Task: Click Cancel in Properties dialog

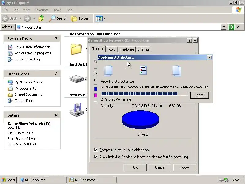Action: click(160, 167)
